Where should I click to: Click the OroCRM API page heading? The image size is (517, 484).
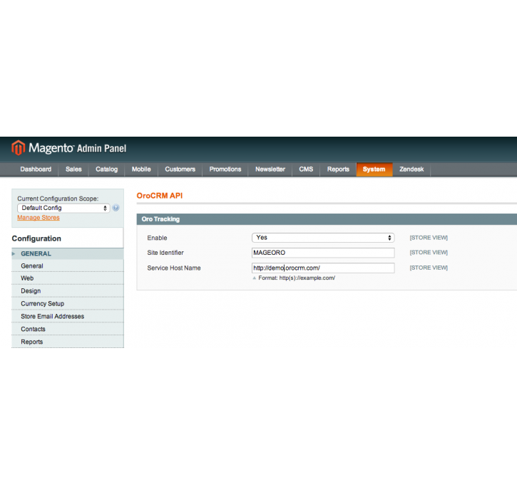(160, 196)
